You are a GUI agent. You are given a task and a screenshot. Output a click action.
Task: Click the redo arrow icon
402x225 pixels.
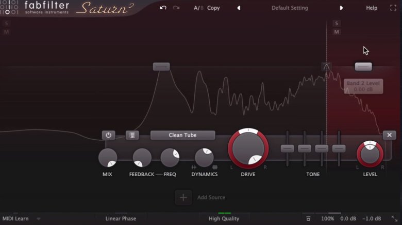pyautogui.click(x=176, y=8)
